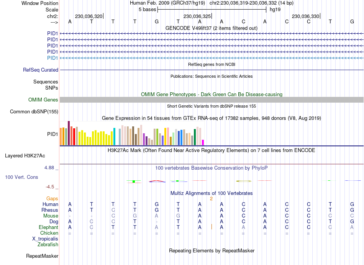This screenshot has width=364, height=265.
Task: Click the olive-yellow PhyloP conservation bar
Action: tap(244, 181)
